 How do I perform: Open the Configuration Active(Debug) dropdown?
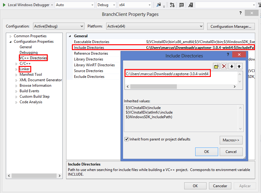click(58, 26)
